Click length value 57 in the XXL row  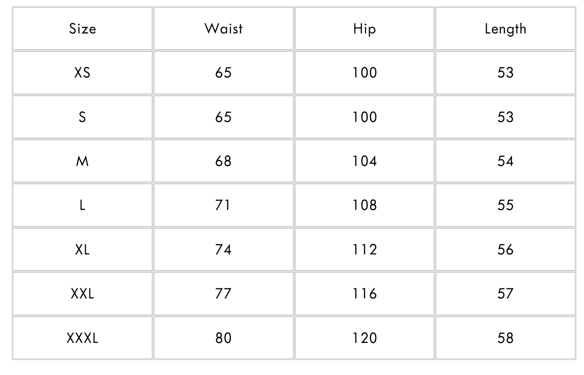coord(505,293)
